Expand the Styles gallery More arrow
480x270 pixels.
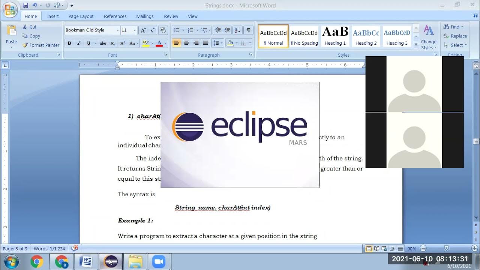(415, 43)
